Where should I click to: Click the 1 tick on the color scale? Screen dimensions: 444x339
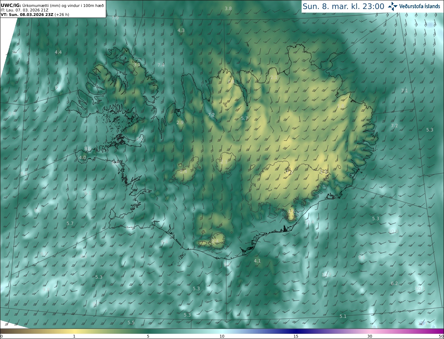pos(74,336)
